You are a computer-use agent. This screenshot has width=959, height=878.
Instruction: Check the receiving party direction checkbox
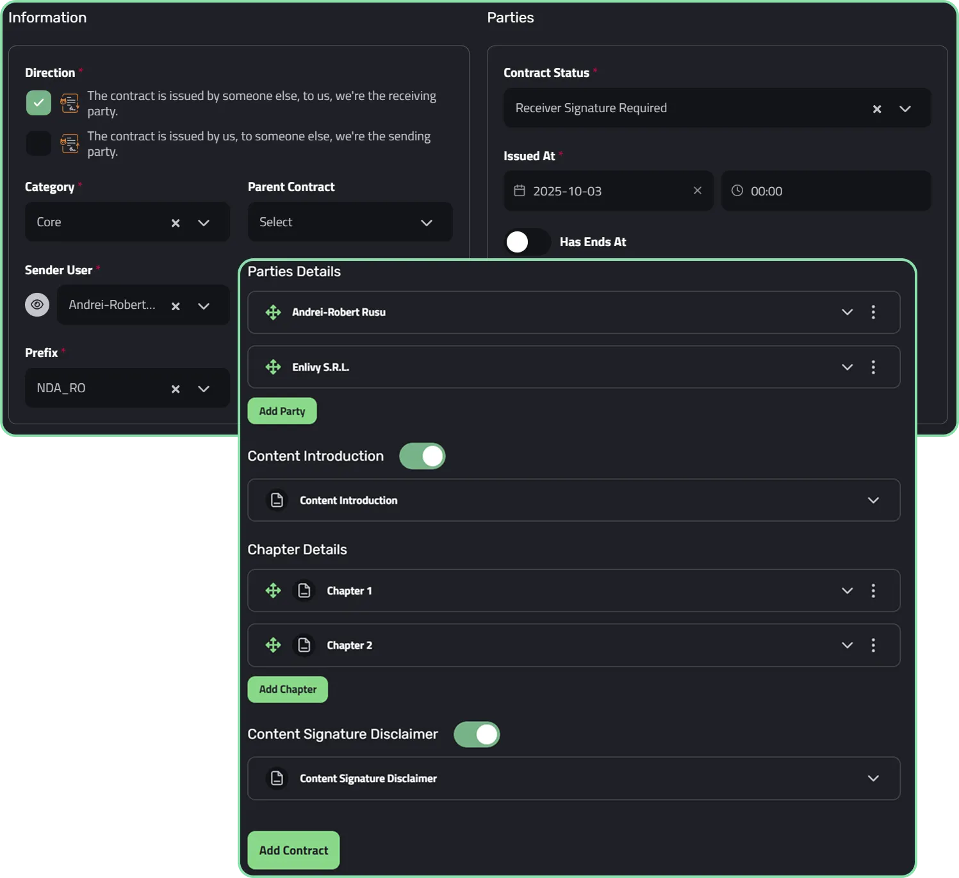pyautogui.click(x=38, y=103)
